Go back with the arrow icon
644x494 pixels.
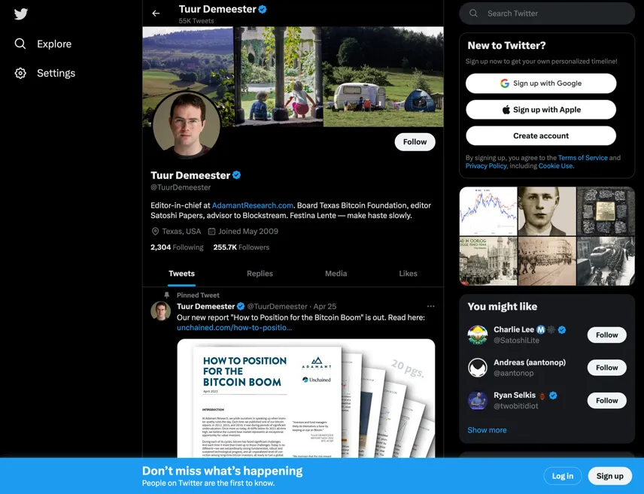[x=156, y=13]
